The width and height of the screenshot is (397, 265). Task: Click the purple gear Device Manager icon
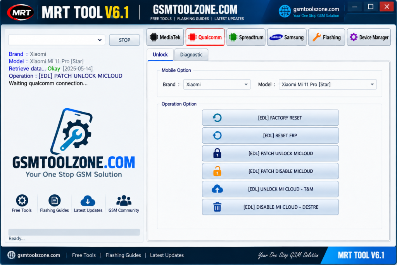click(354, 37)
